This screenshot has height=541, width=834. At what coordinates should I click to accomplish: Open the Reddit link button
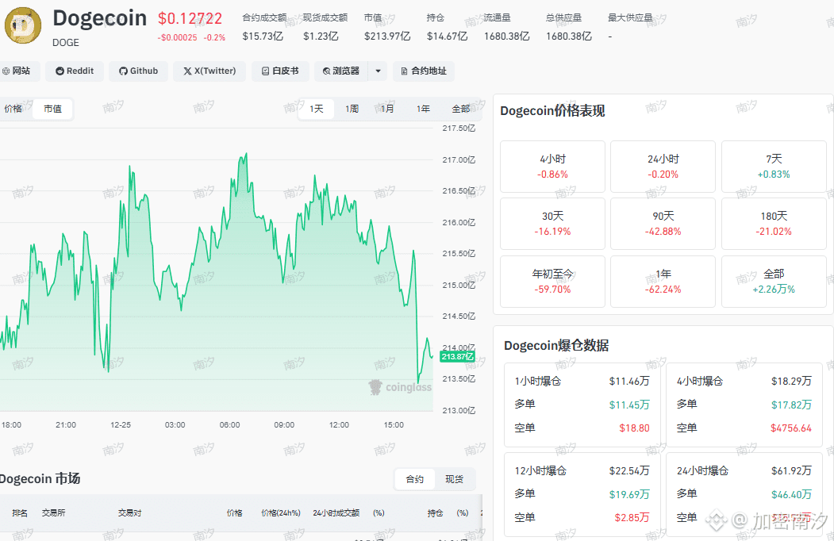[x=75, y=71]
